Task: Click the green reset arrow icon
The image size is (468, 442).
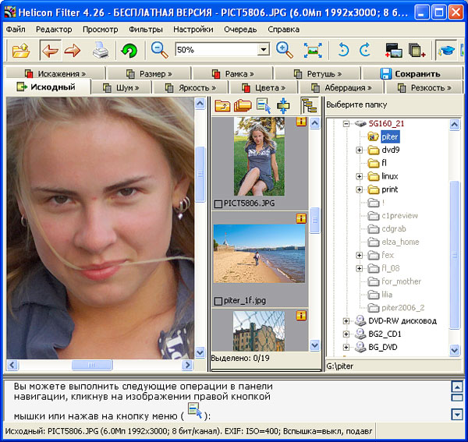Action: (x=129, y=50)
